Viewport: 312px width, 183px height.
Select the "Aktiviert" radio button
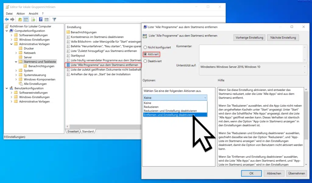click(x=145, y=54)
